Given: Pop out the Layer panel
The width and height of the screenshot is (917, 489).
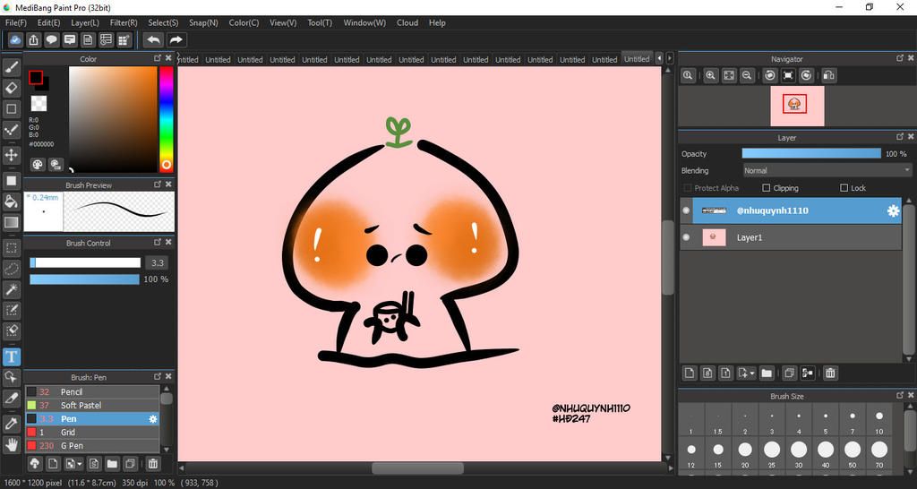Looking at the screenshot, I should tap(900, 137).
